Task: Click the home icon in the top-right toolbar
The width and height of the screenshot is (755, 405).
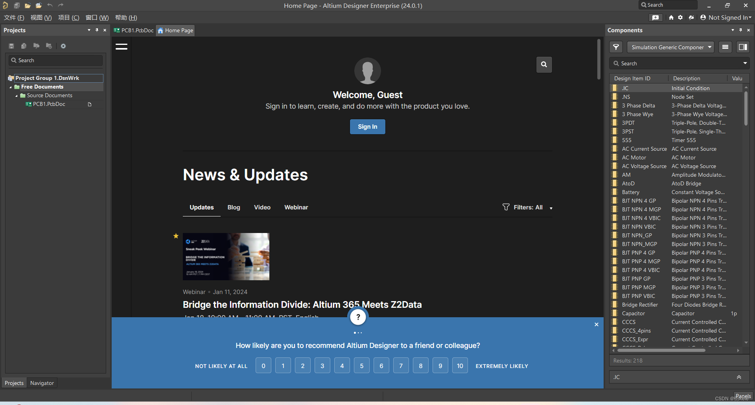Action: (x=671, y=17)
